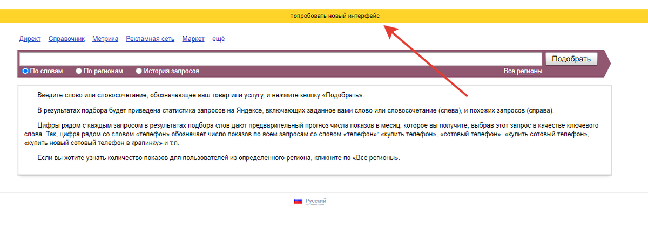The height and width of the screenshot is (231, 648).
Task: Click the paragraph starting 'Если вы хотите узнать'
Action: tap(219, 158)
